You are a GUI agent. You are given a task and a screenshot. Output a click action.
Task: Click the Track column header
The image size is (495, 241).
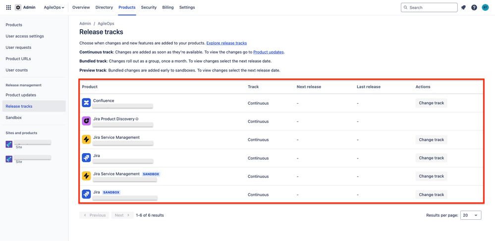253,87
